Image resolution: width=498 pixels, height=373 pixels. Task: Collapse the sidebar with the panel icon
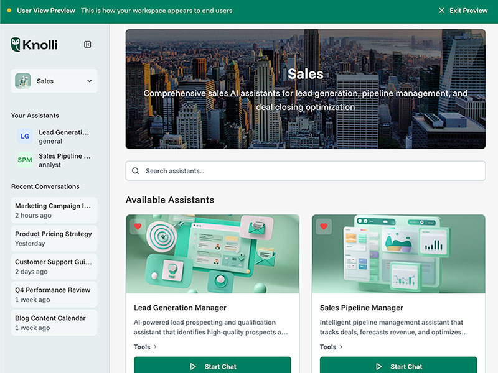click(87, 44)
